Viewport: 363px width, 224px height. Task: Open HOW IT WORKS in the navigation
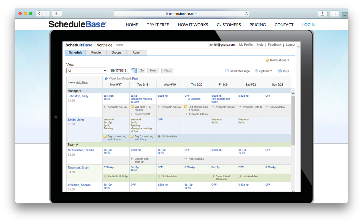193,25
